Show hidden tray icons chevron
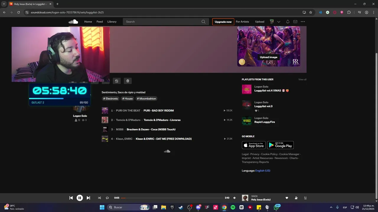The height and width of the screenshot is (212, 378). click(331, 207)
